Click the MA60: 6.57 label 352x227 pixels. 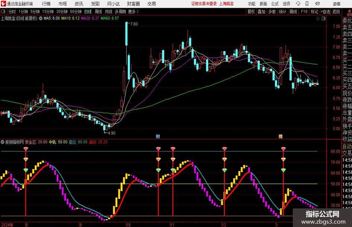coord(110,18)
